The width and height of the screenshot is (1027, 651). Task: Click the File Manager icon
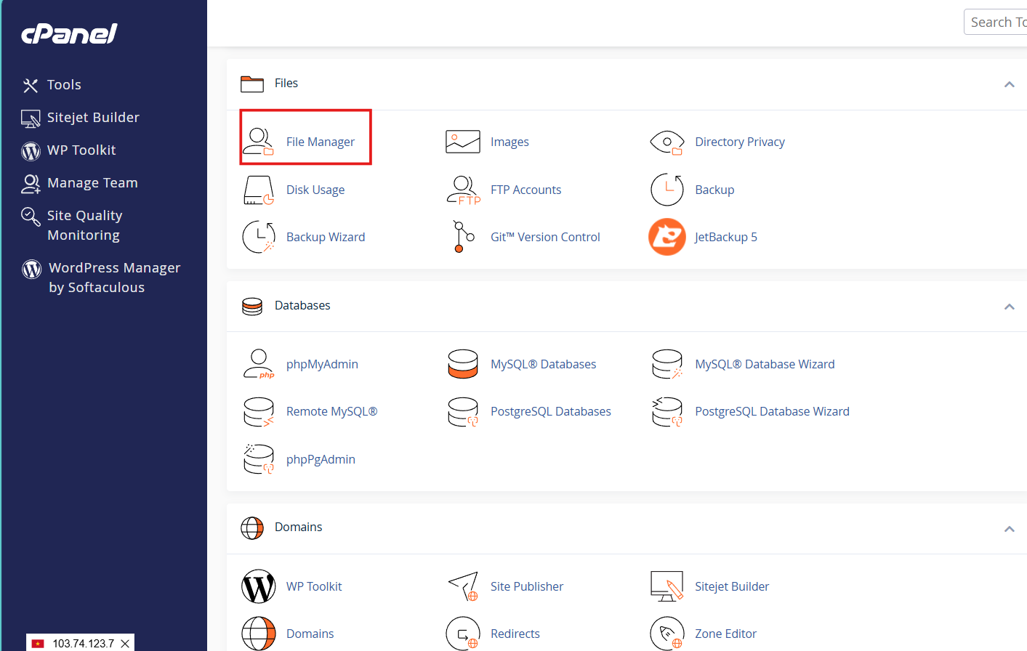tap(258, 142)
